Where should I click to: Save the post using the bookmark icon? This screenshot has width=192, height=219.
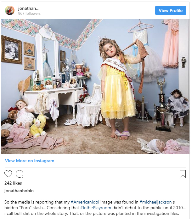pyautogui.click(x=183, y=174)
